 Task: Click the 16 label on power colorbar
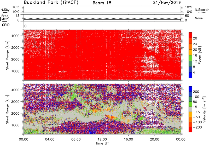[x=195, y=55]
